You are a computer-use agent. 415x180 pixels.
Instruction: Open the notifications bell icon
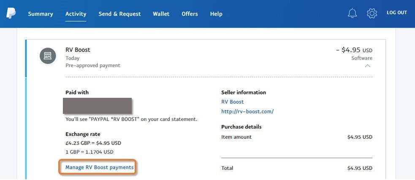(x=352, y=13)
